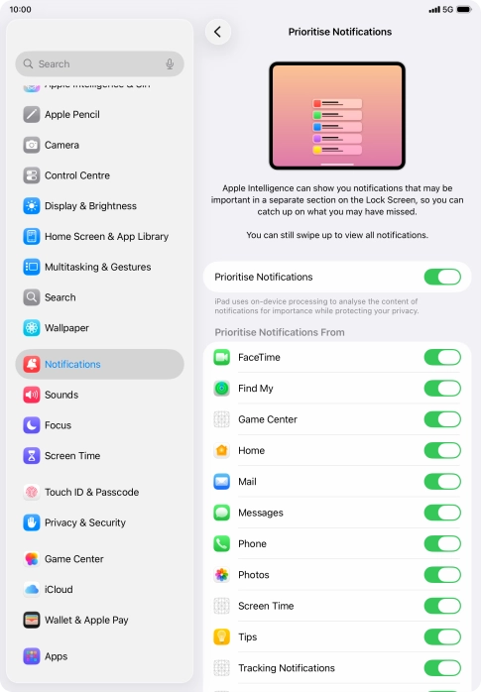This screenshot has width=481, height=692.
Task: Switch off Tracking Notifications toggle
Action: tap(442, 668)
